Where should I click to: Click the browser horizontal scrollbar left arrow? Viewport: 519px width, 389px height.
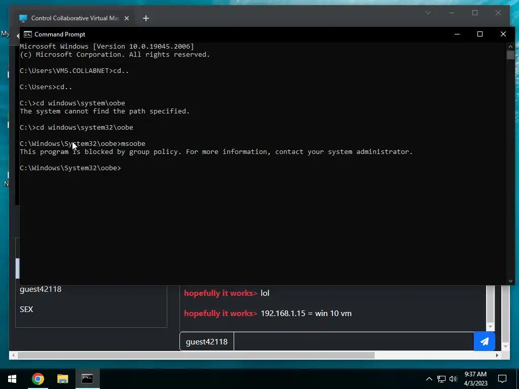13,355
